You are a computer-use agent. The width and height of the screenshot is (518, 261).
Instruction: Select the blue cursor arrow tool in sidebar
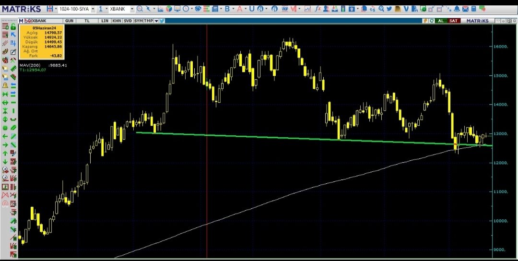(13, 35)
